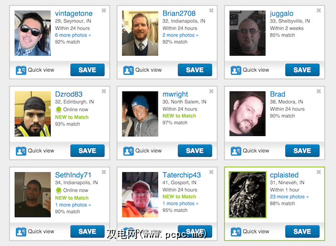This screenshot has width=336, height=246.
Task: Dismiss the vintagetone match card
Action: click(x=104, y=11)
